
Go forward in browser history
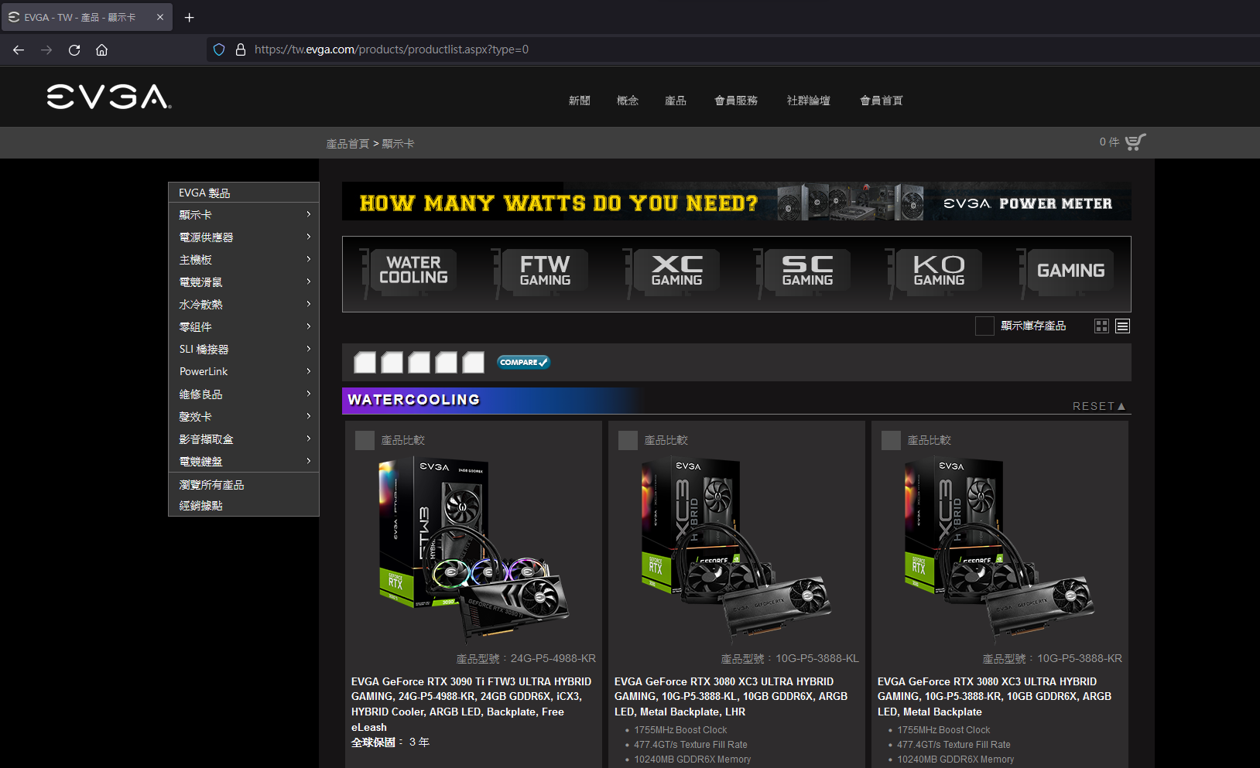coord(46,49)
